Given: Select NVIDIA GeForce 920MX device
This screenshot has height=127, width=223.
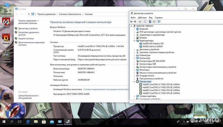Looking at the screenshot, I should pyautogui.click(x=153, y=47).
